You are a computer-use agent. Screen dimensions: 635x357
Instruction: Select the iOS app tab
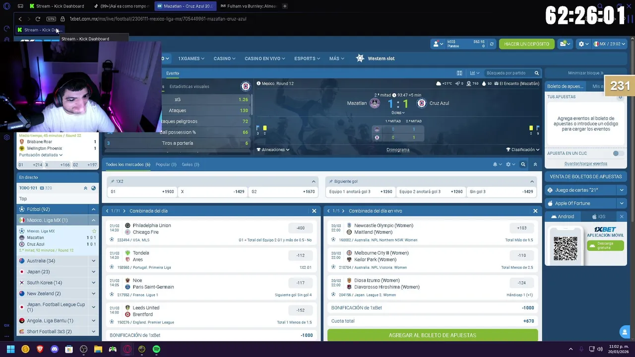599,217
